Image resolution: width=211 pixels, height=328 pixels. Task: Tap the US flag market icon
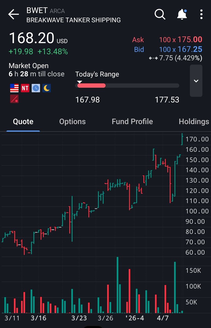click(x=14, y=88)
